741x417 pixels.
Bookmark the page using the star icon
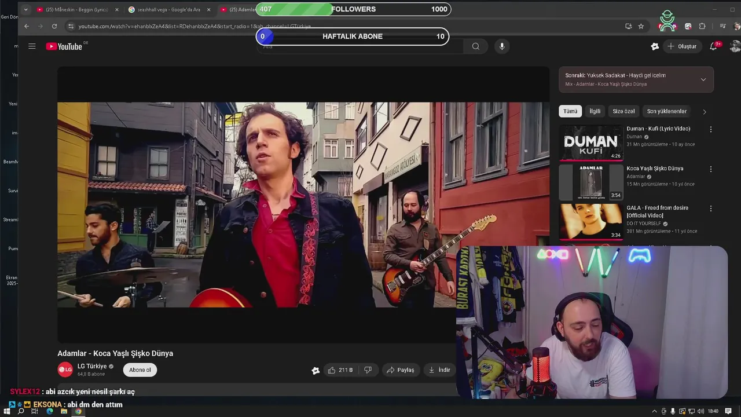point(641,26)
